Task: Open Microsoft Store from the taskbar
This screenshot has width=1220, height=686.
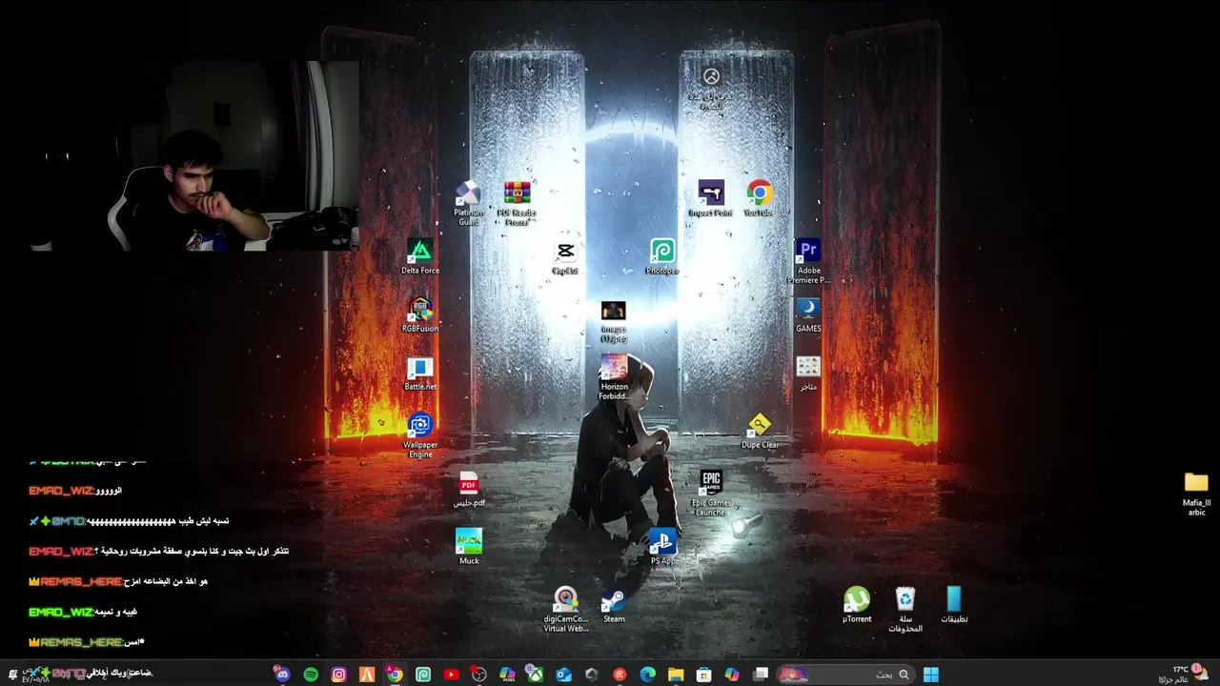Action: pyautogui.click(x=703, y=675)
